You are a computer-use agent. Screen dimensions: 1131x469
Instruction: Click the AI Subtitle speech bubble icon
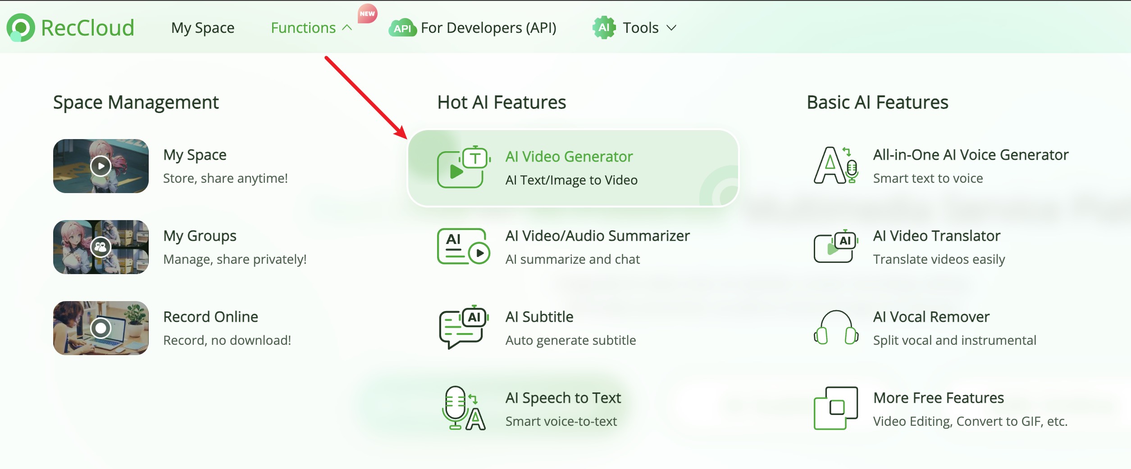463,328
